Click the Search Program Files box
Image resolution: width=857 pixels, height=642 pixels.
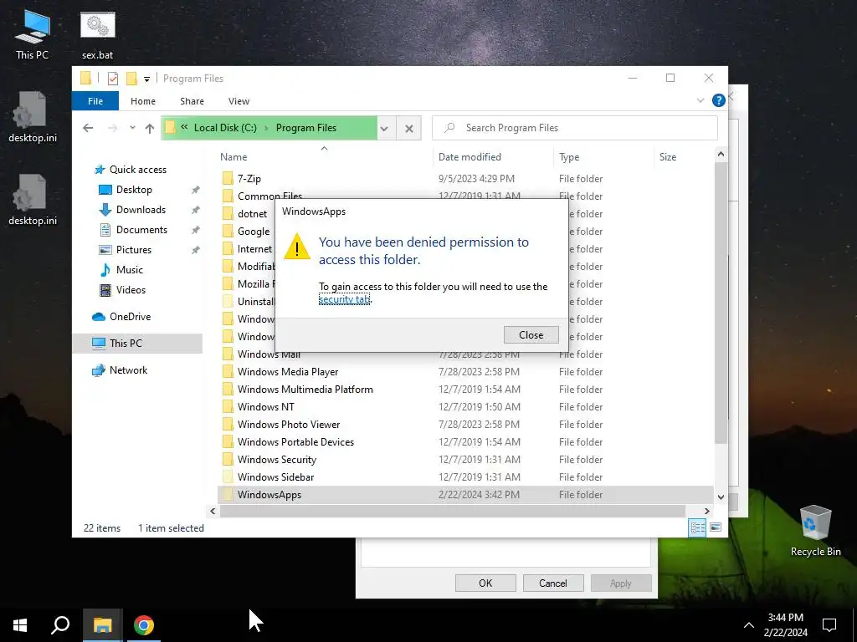pyautogui.click(x=574, y=128)
